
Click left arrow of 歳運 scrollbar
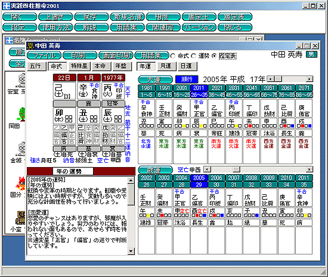pos(207,169)
